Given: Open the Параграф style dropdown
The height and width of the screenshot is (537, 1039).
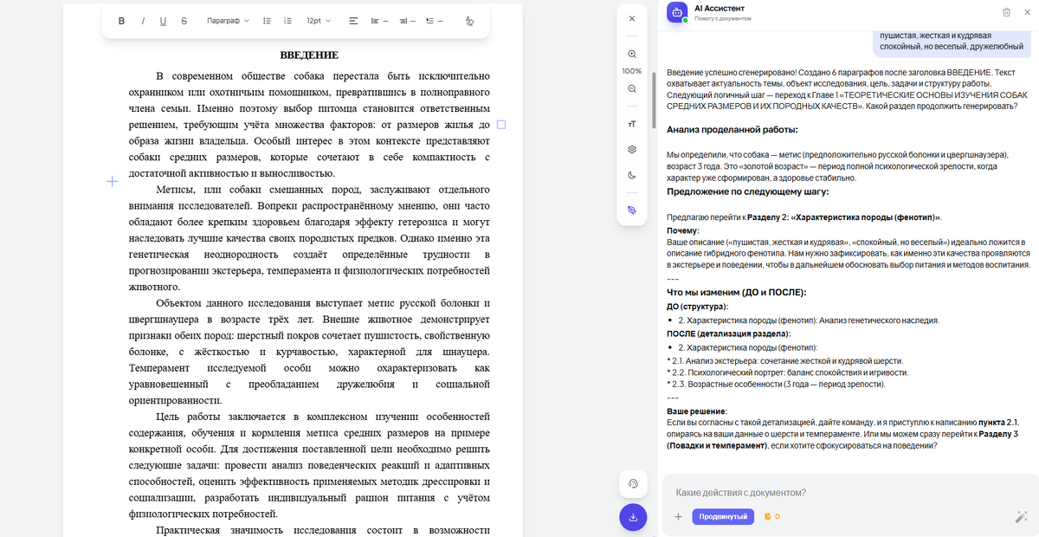Looking at the screenshot, I should [x=228, y=21].
